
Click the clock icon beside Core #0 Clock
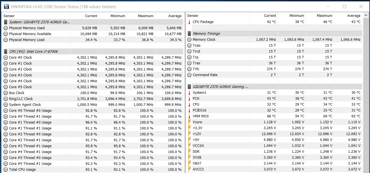click(6, 58)
